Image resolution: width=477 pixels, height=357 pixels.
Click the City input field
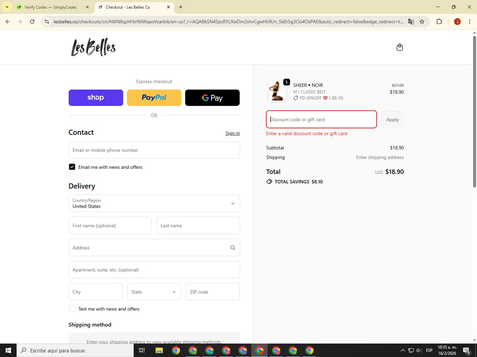tap(95, 292)
